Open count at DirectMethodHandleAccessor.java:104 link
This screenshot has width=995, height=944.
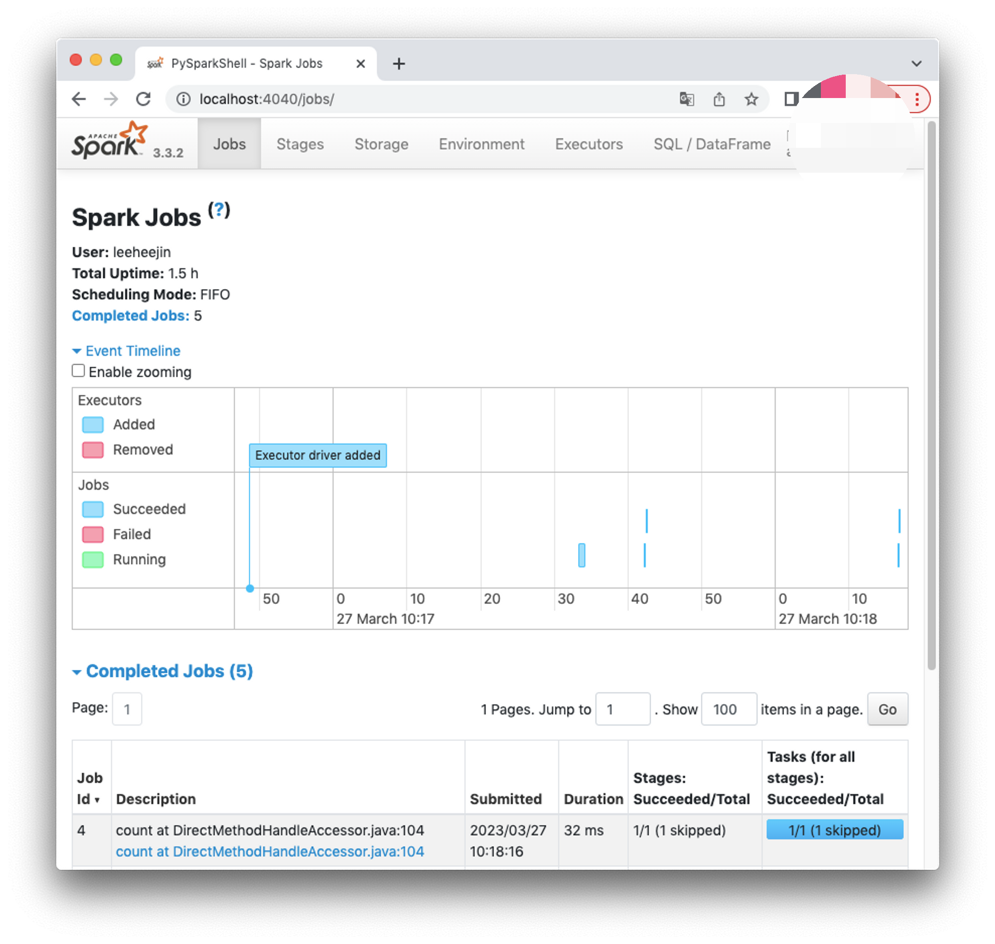270,851
